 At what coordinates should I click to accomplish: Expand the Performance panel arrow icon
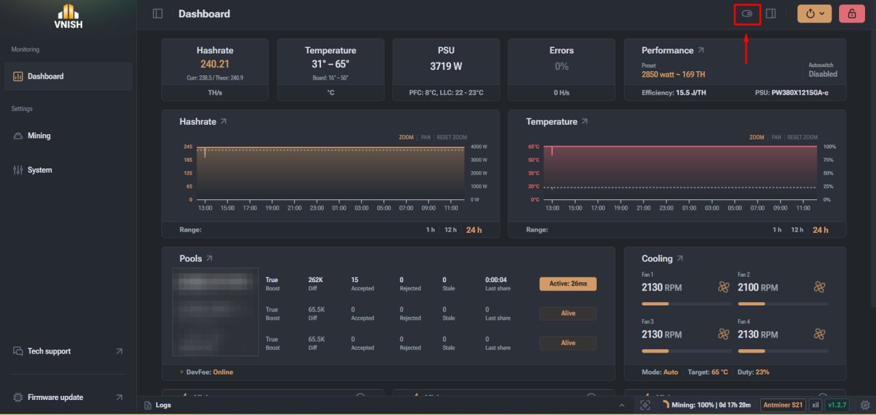coord(701,50)
